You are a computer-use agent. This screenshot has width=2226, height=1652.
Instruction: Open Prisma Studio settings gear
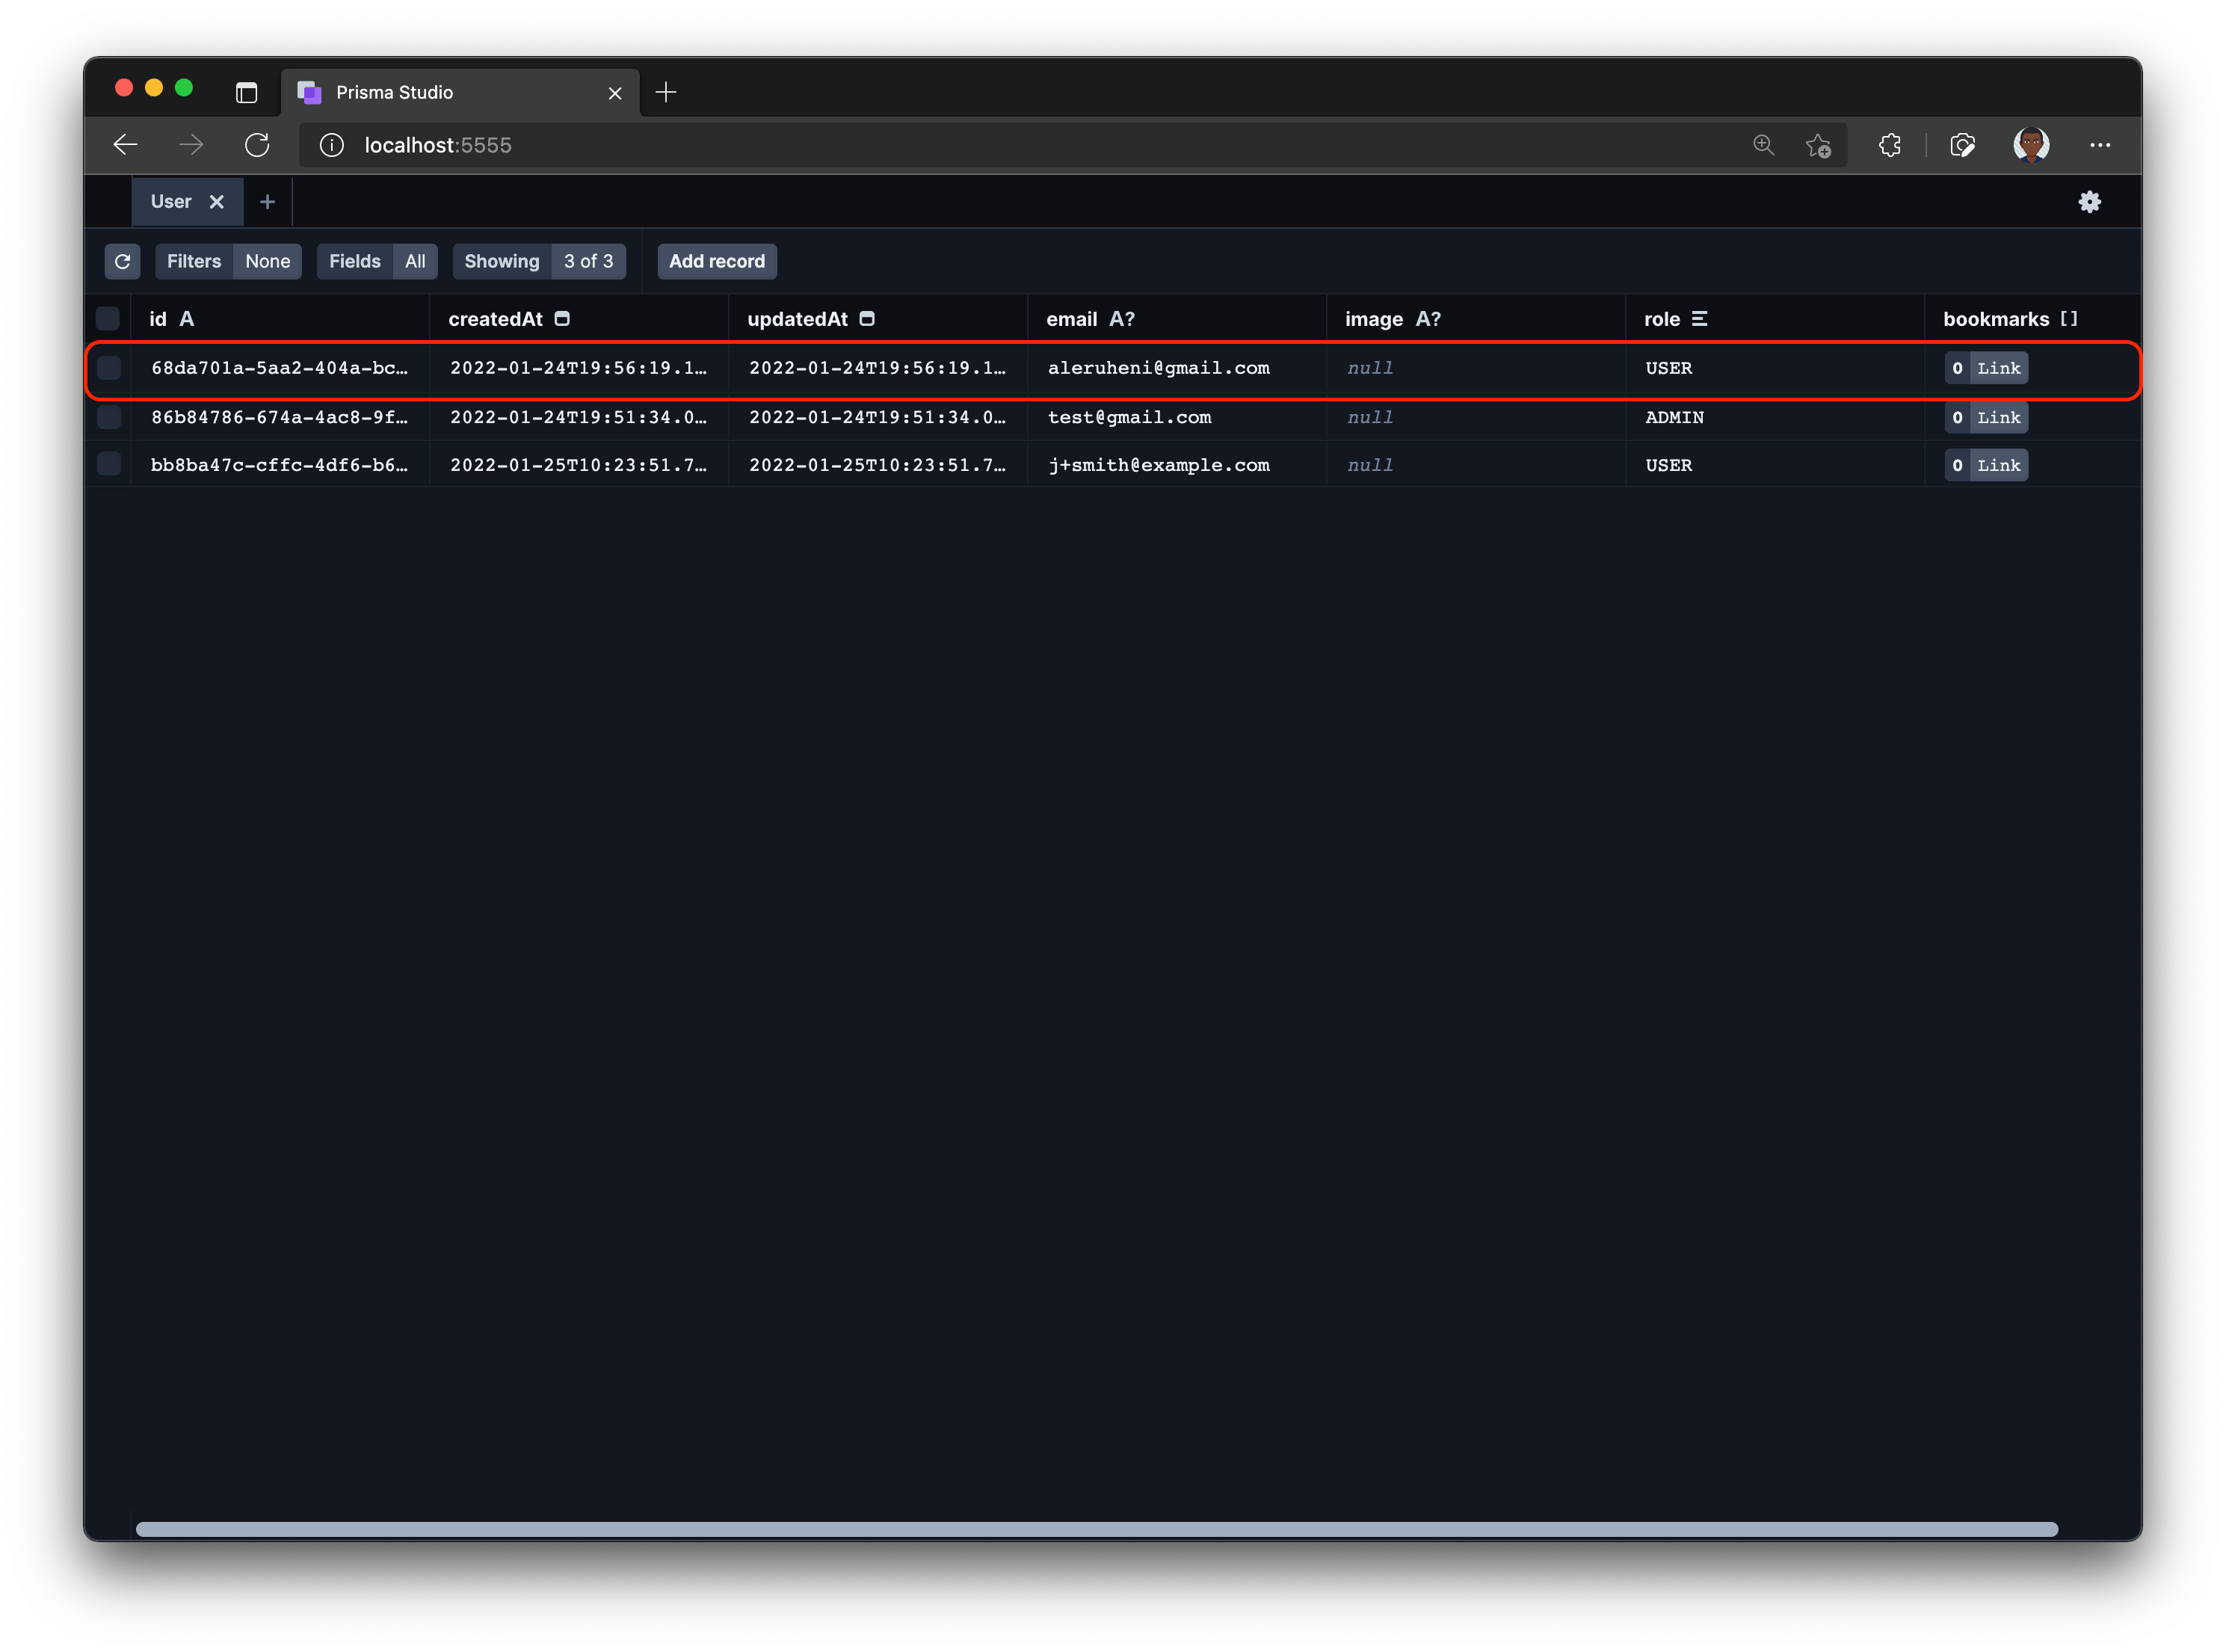pyautogui.click(x=2089, y=202)
